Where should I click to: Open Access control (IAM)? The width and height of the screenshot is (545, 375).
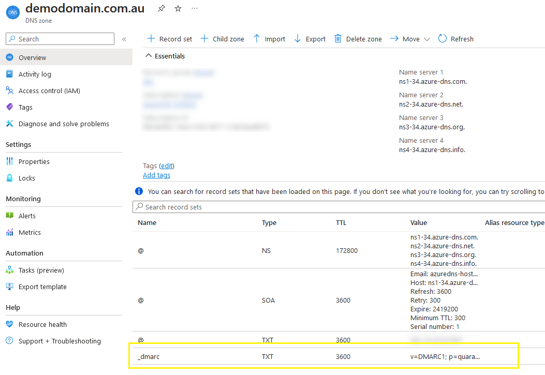[x=48, y=91]
